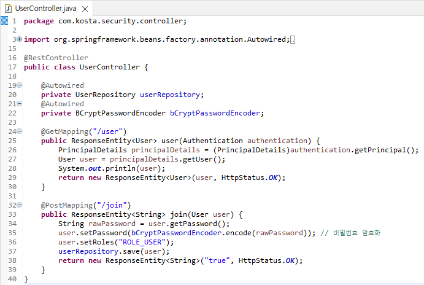
Task: Click line number 40 in the gutter
Action: tap(12, 279)
